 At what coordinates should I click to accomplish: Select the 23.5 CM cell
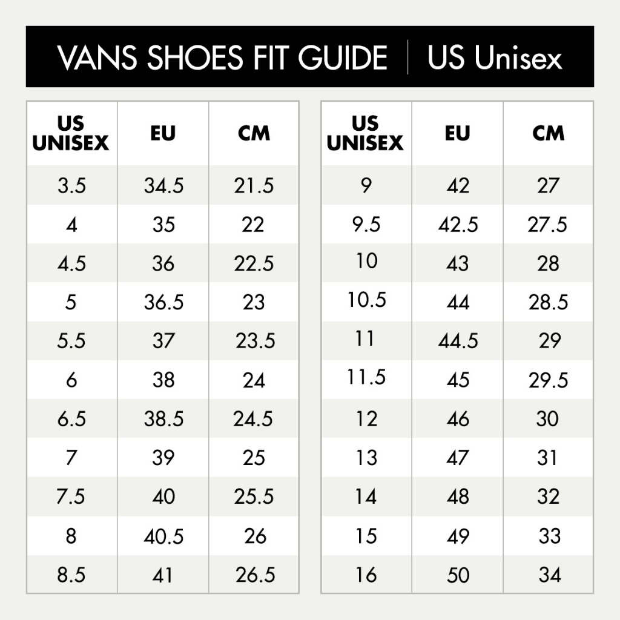[255, 341]
